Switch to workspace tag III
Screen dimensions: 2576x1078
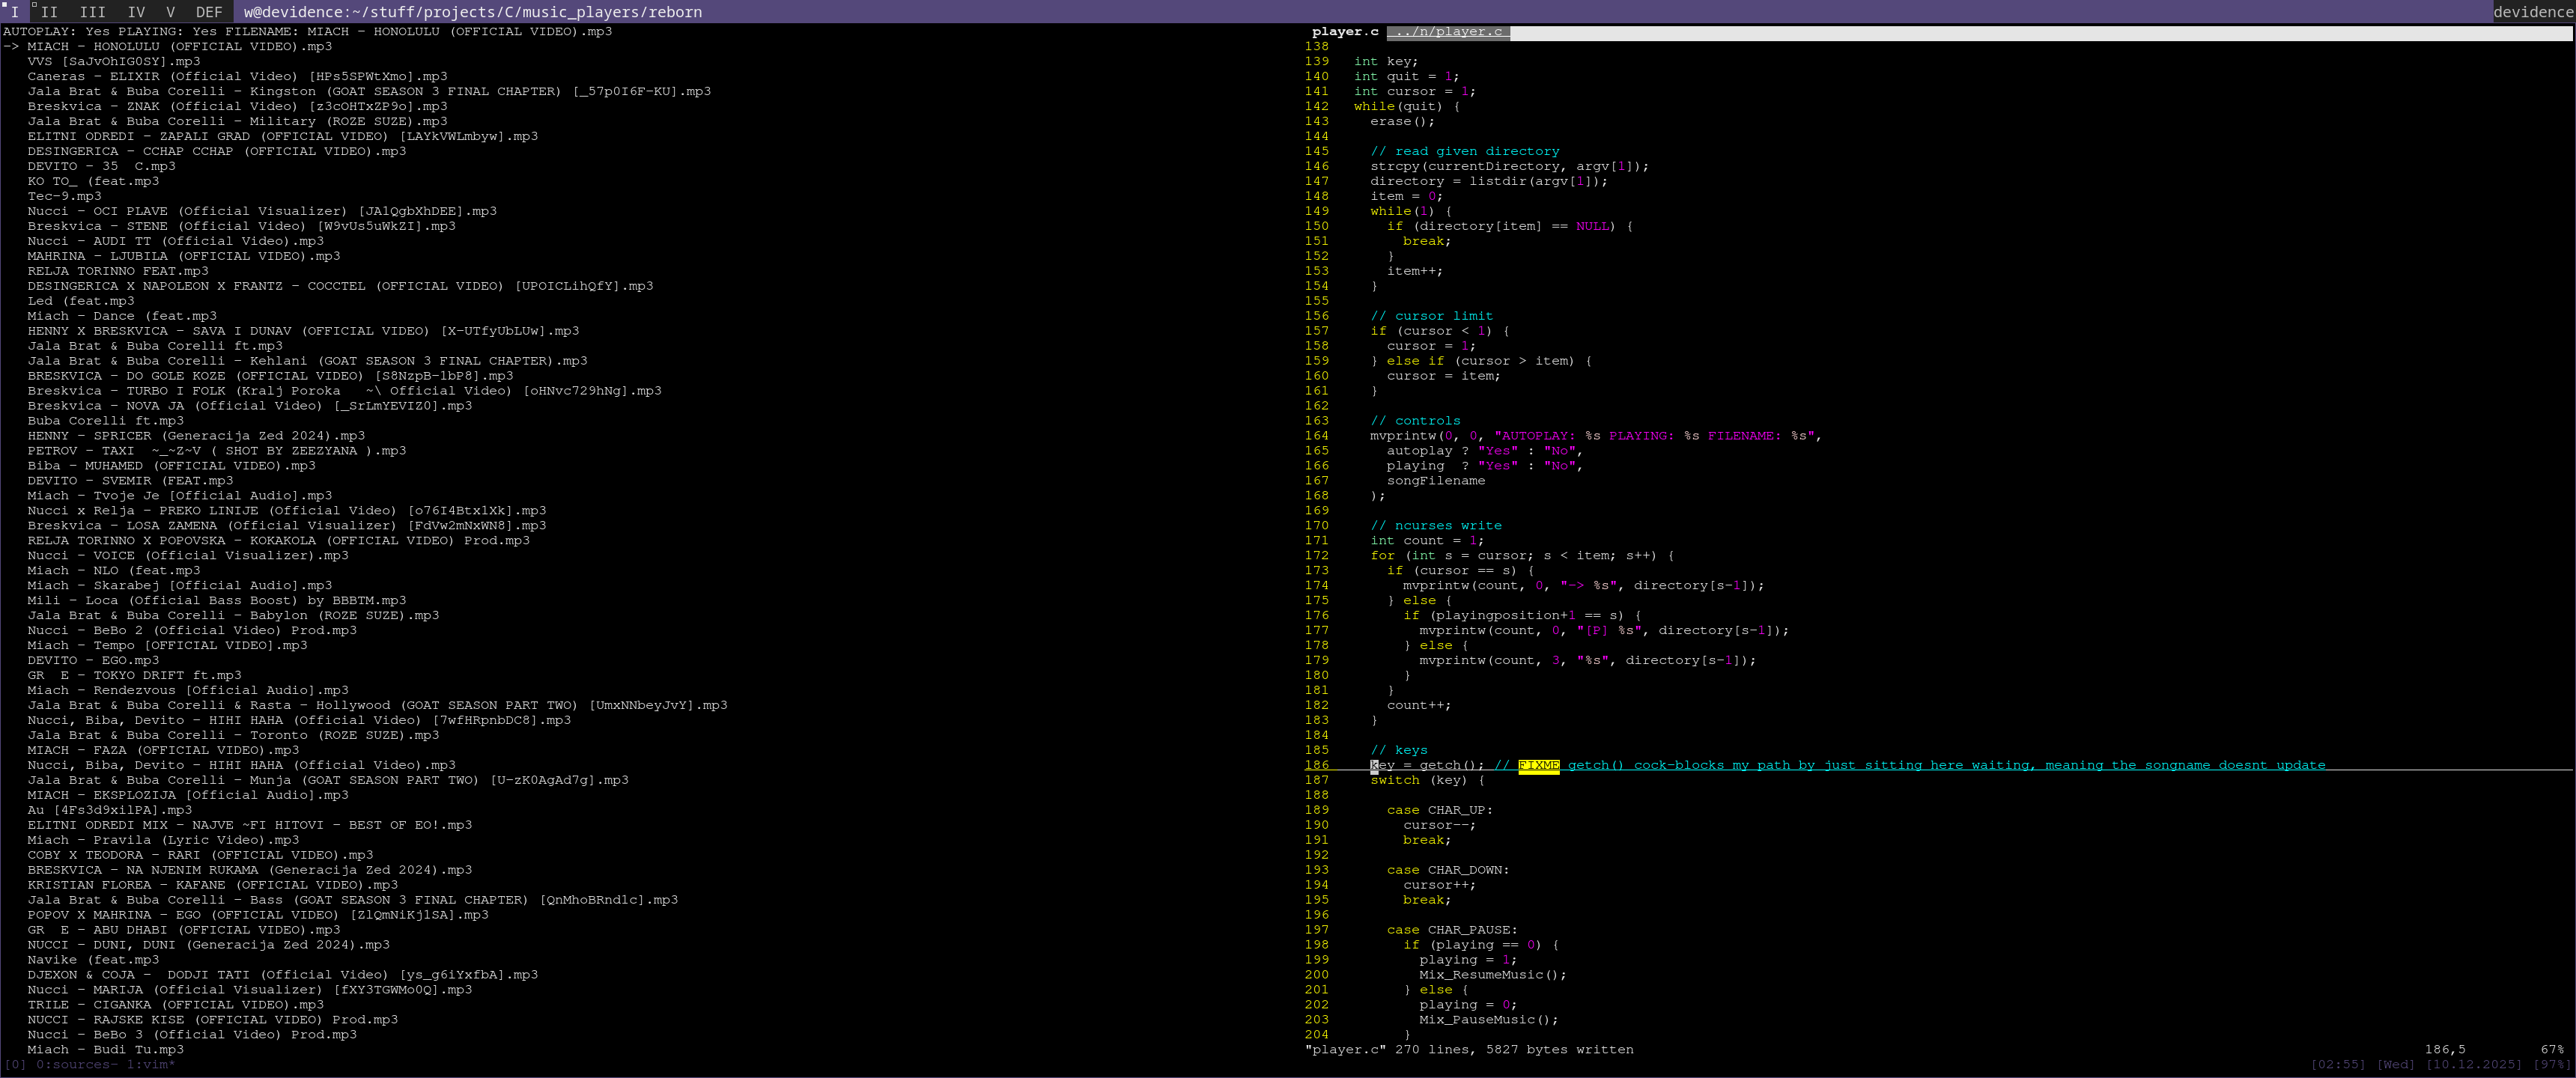pyautogui.click(x=92, y=12)
